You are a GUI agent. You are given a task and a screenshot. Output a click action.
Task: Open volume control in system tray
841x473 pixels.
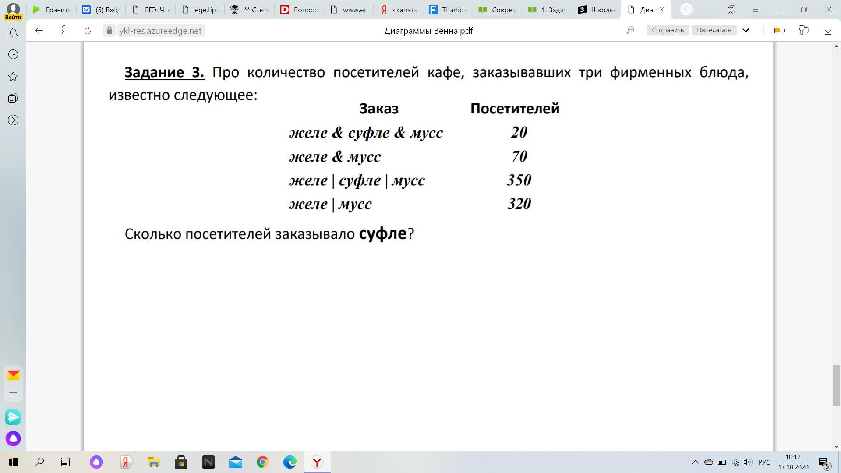(748, 462)
